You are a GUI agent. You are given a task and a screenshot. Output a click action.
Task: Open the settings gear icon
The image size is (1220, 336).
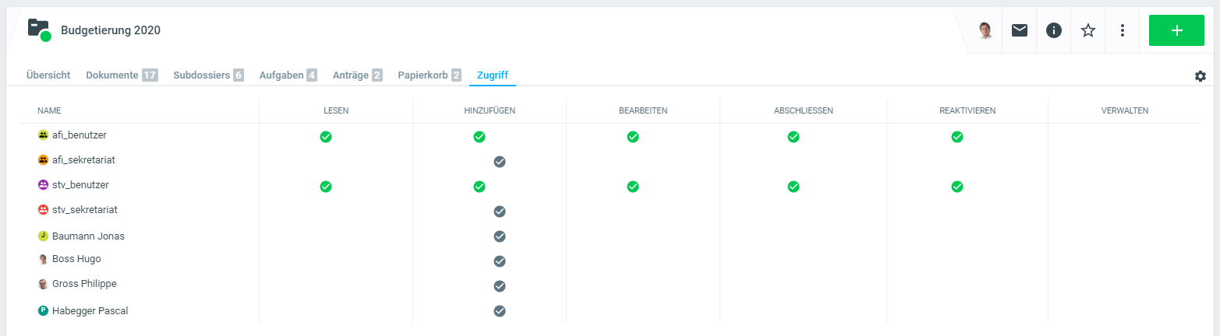coord(1200,76)
